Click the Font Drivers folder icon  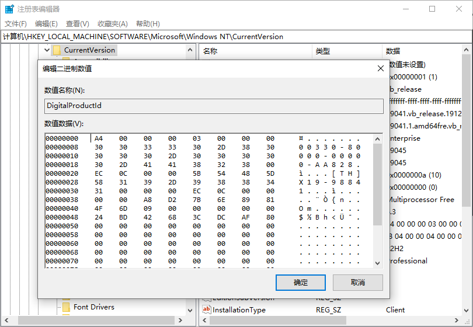(66, 307)
